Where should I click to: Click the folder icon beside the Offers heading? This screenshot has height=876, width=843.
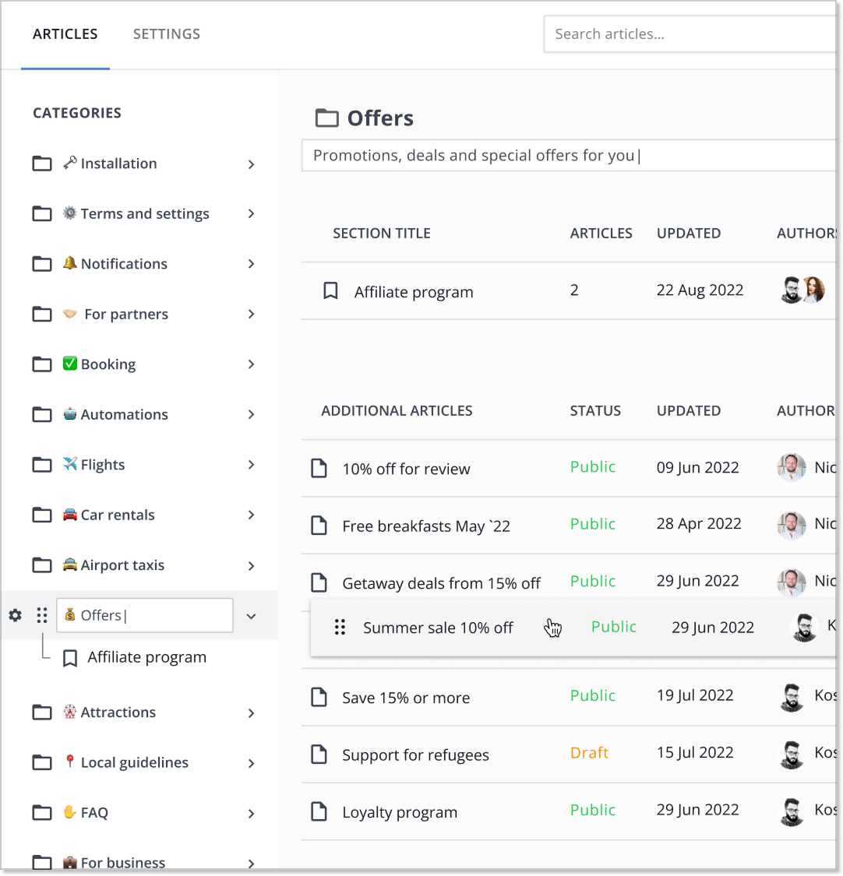pos(326,117)
